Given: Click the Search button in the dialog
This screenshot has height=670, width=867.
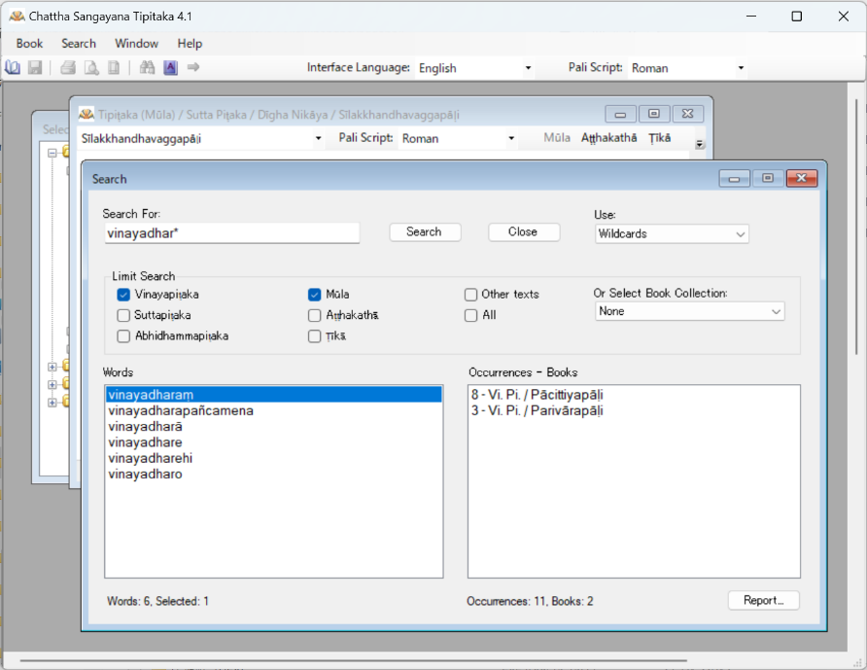Looking at the screenshot, I should 425,232.
